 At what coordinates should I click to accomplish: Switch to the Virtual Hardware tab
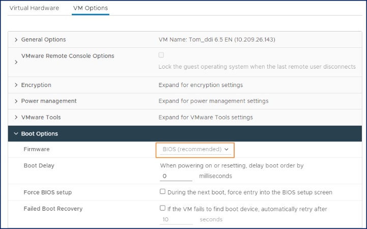34,8
